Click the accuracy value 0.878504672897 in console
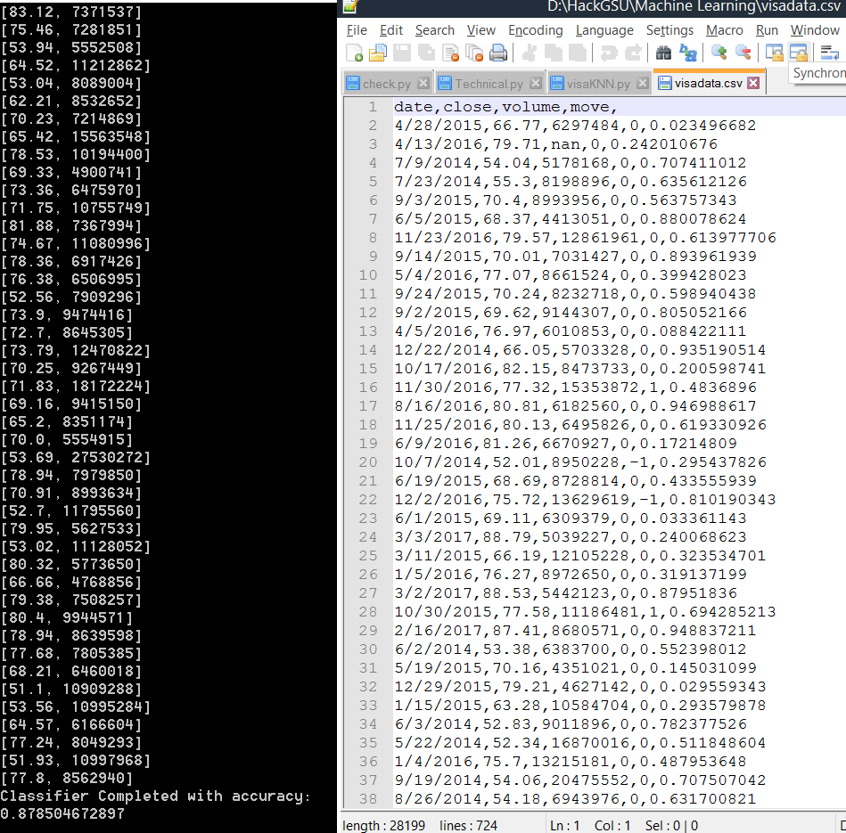Screen dimensions: 846x833 tap(62, 814)
